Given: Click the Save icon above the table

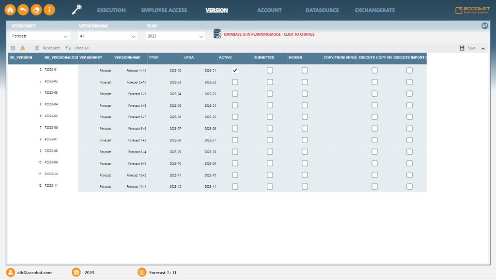Looking at the screenshot, I should tap(461, 48).
